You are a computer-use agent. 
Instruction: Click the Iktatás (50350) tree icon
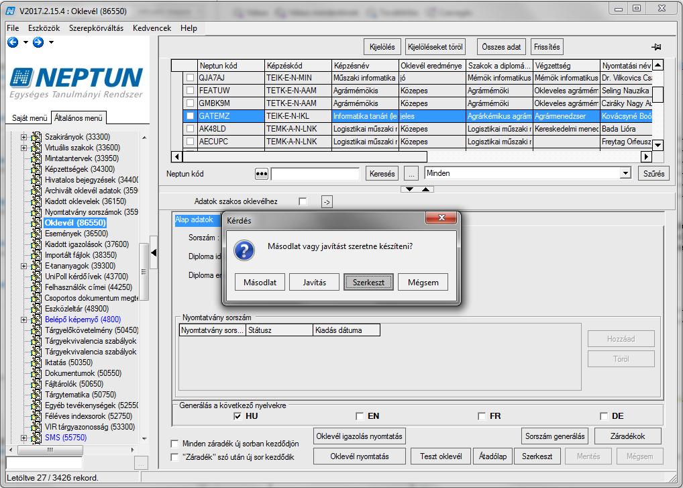(36, 362)
